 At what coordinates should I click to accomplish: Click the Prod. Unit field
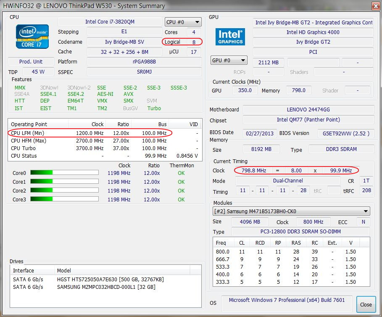[31, 62]
